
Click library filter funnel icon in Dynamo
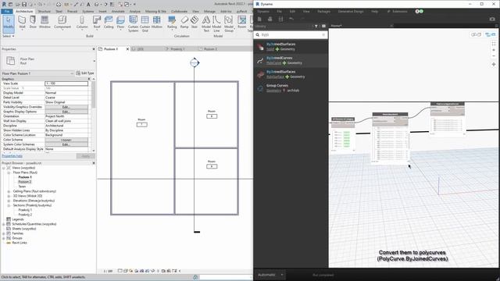coord(316,26)
